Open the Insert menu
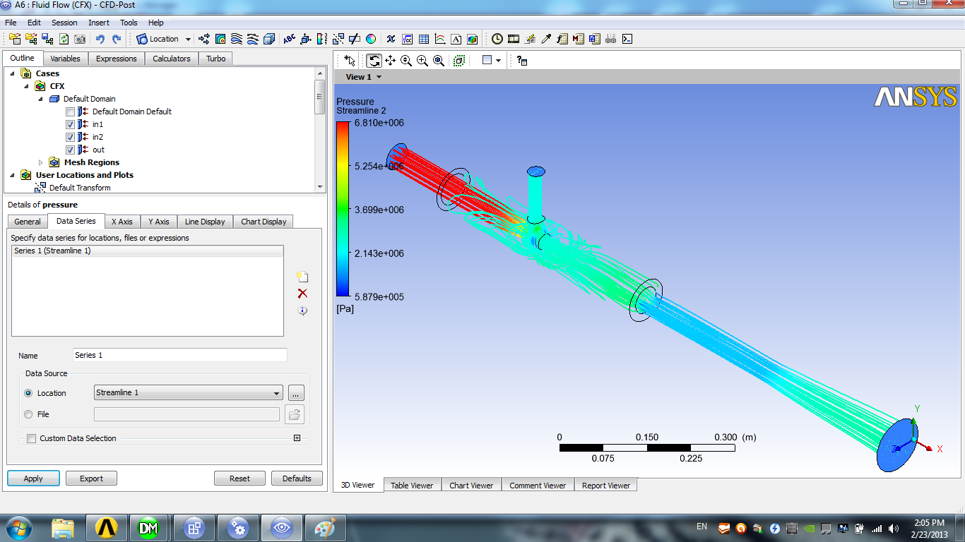 tap(99, 23)
